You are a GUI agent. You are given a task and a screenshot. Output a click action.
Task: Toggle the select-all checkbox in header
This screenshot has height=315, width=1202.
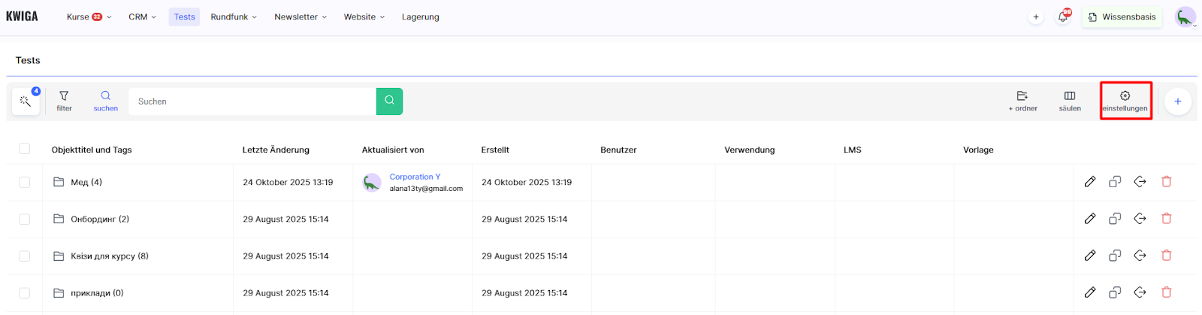[25, 149]
